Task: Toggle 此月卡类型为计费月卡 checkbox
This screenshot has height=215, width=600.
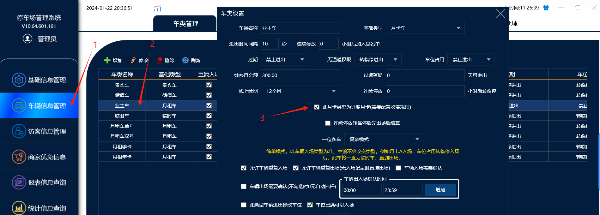Action: tap(317, 107)
